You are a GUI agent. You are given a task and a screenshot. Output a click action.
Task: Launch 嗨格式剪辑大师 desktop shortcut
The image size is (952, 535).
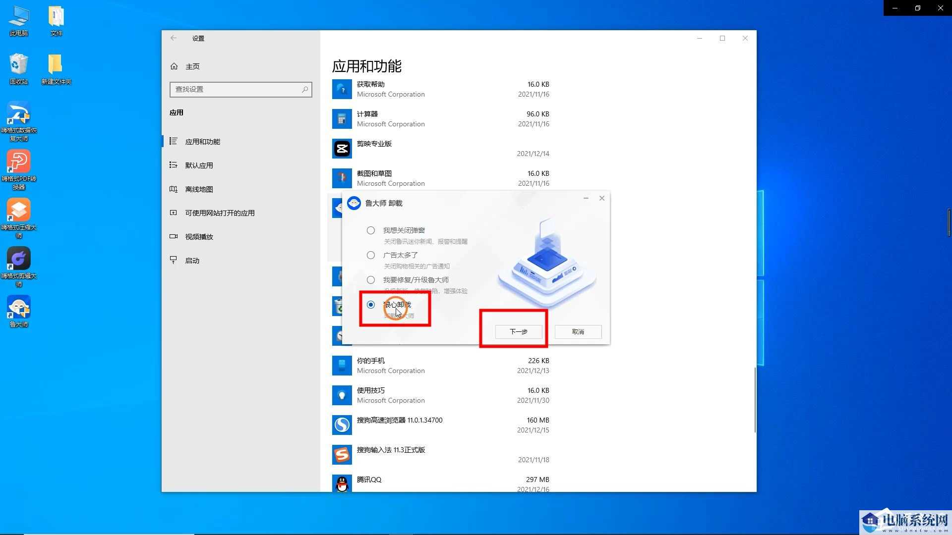click(x=19, y=267)
